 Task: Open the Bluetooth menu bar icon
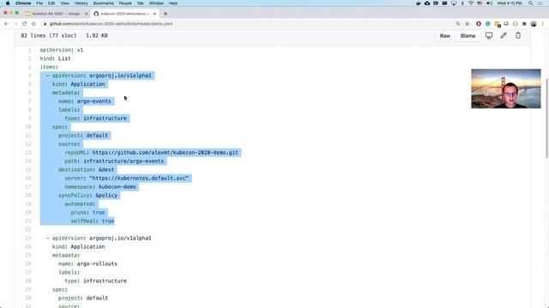[x=462, y=3]
